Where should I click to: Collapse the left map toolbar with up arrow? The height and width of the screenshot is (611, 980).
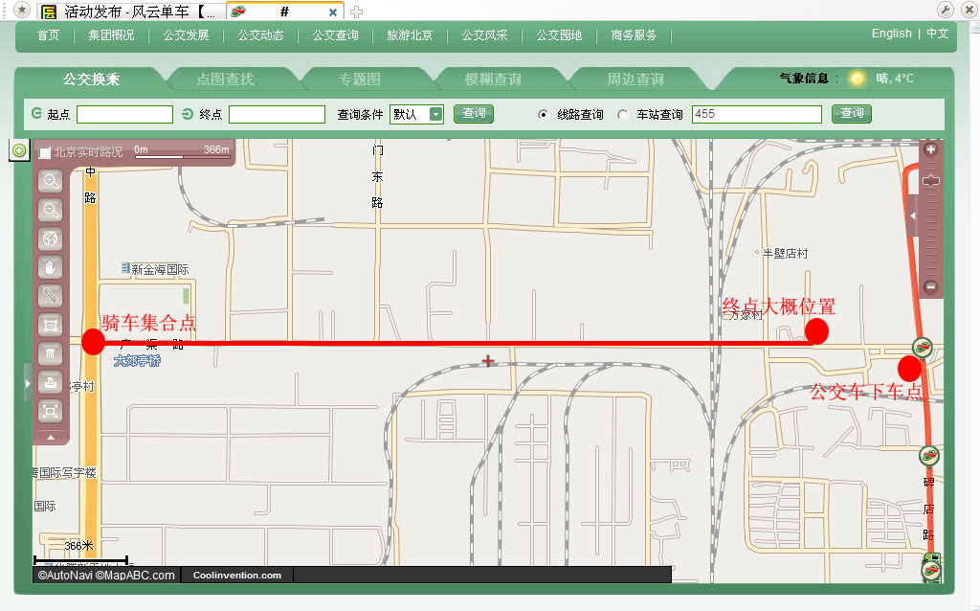point(52,437)
